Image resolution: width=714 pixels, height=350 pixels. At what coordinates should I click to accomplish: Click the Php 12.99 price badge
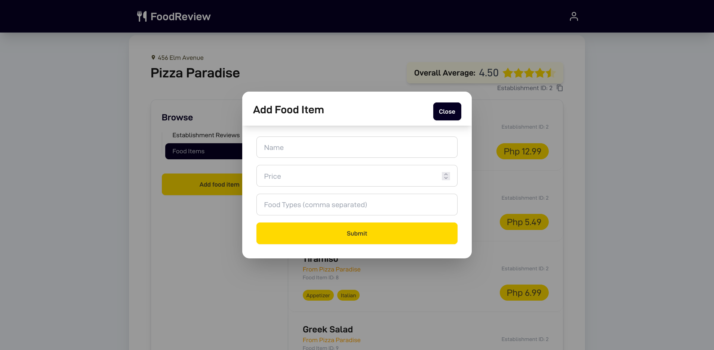click(x=522, y=151)
